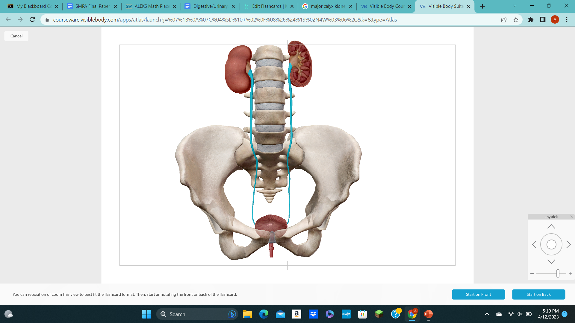The image size is (575, 323).
Task: Zoom in with the plus icon on the Joystick panel
Action: [571, 273]
